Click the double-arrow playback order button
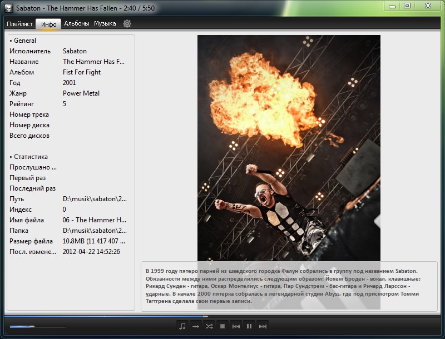This screenshot has width=445, height=339. click(x=196, y=326)
